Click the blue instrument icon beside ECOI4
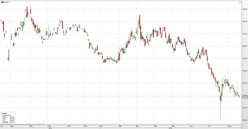 pos(2,2)
